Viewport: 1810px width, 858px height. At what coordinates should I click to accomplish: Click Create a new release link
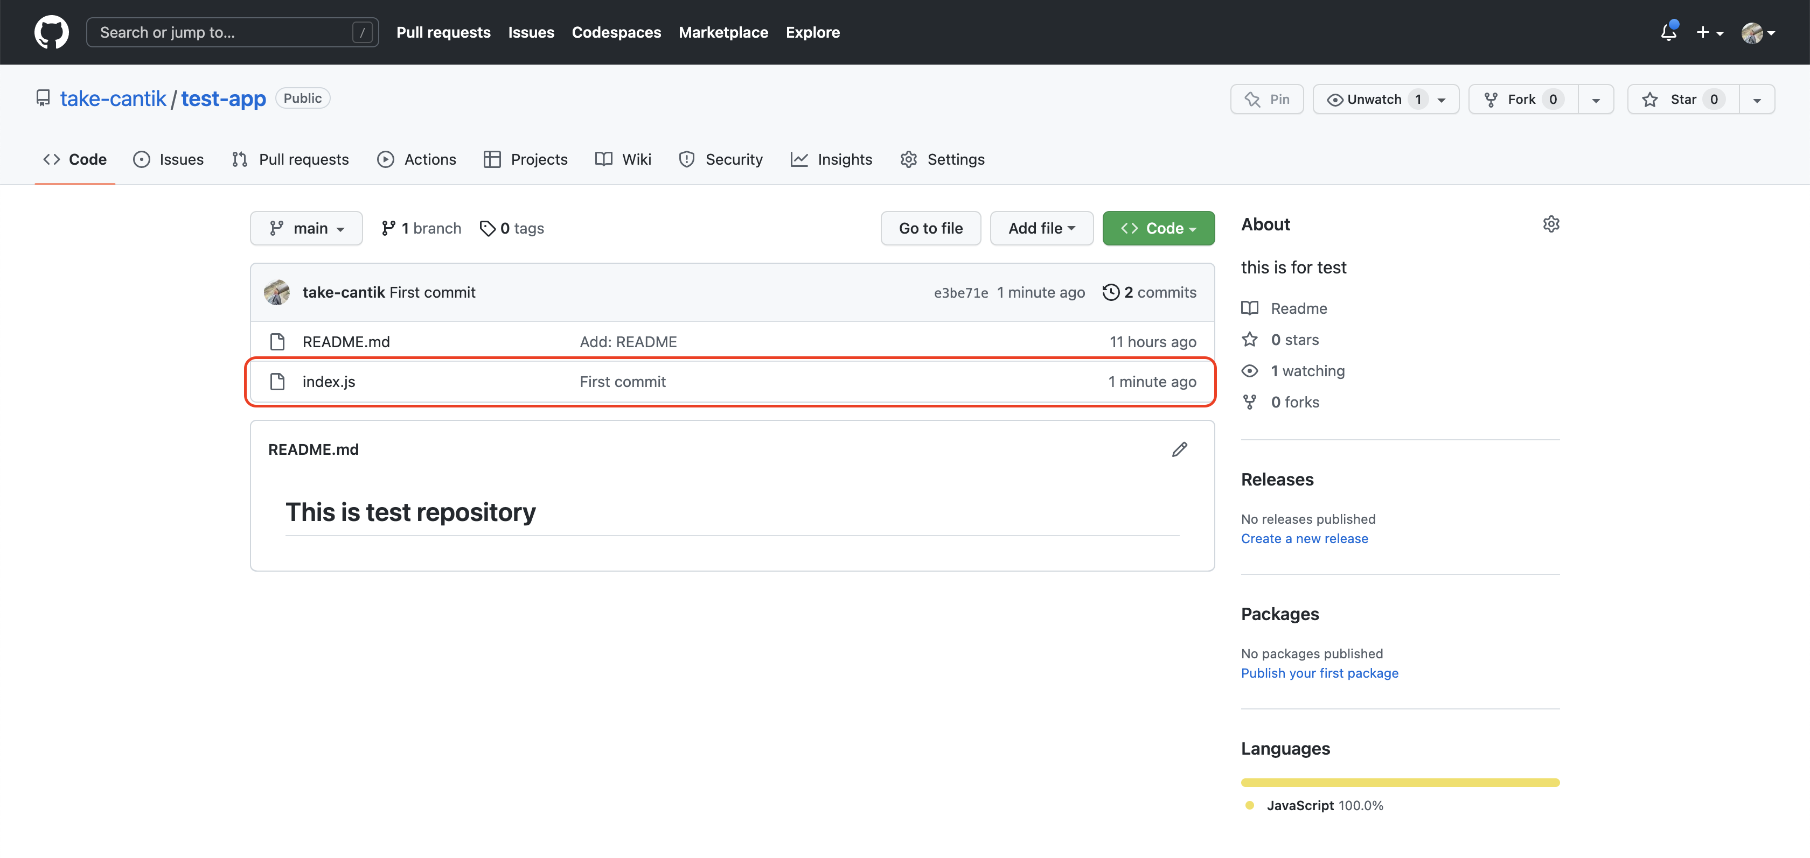(x=1304, y=538)
